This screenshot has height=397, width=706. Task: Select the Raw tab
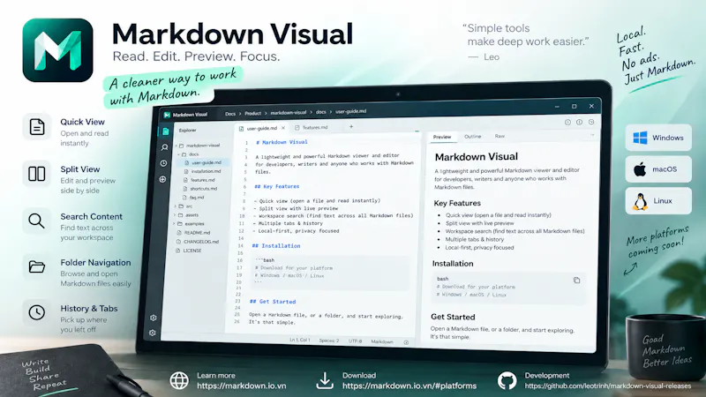point(499,136)
